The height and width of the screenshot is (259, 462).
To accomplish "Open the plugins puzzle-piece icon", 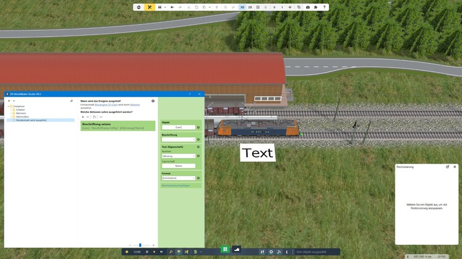I will [x=315, y=7].
